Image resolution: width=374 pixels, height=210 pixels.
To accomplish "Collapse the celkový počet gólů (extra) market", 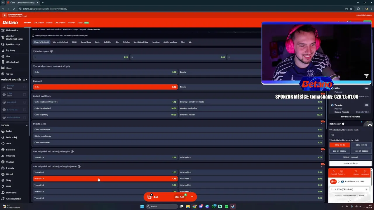I will (x=322, y=166).
